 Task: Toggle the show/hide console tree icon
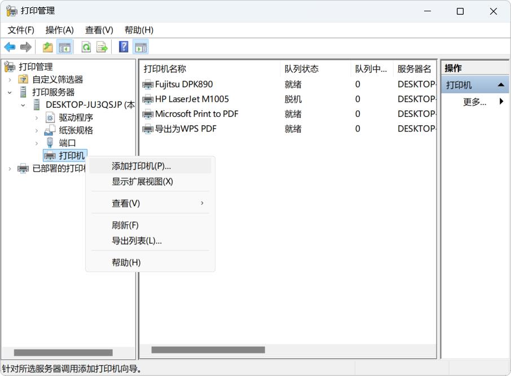click(x=65, y=47)
